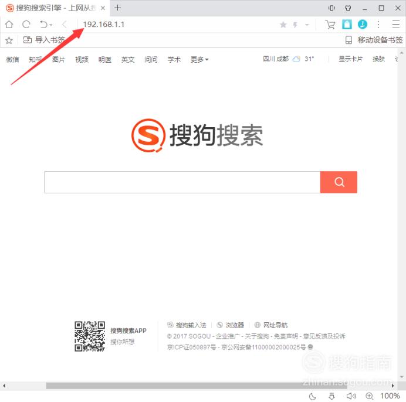Image resolution: width=406 pixels, height=402 pixels.
Task: Focus the address bar showing 192.168.1.1
Action: [179, 25]
